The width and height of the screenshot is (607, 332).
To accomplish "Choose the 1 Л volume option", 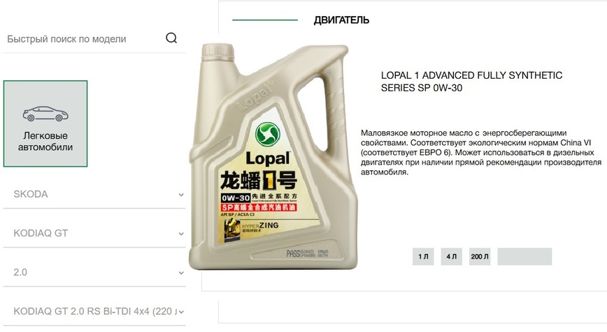I will pos(423,257).
